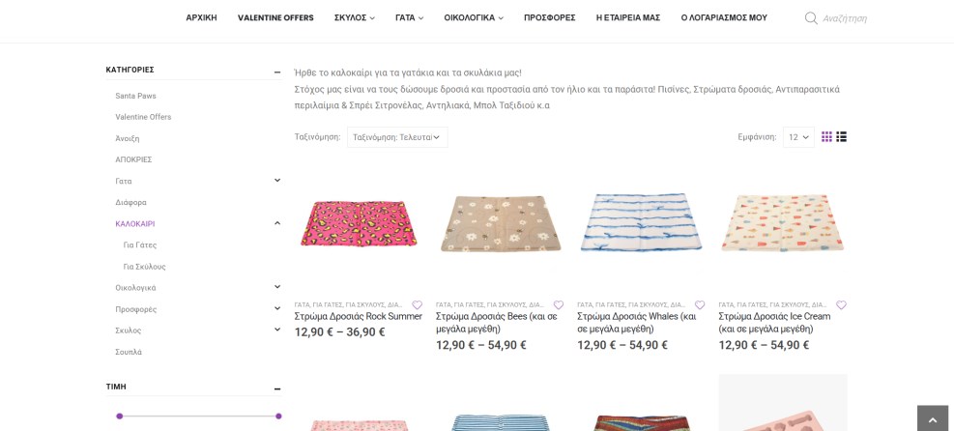Add Bees cooling mat to wishlist

click(x=559, y=305)
